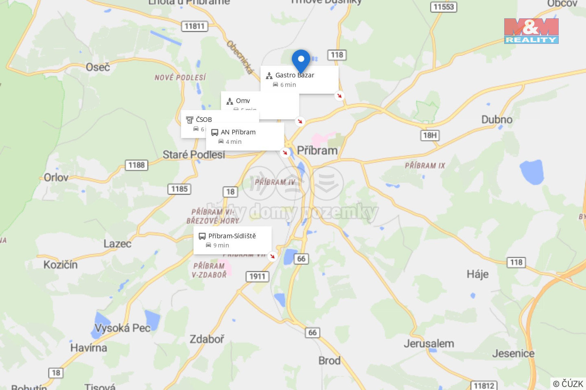This screenshot has height=390, width=586.
Task: Click the red arrow beside AN Příbram card
Action: [285, 153]
